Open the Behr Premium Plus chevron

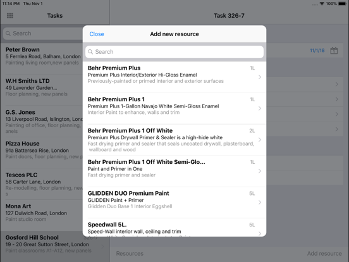260,77
